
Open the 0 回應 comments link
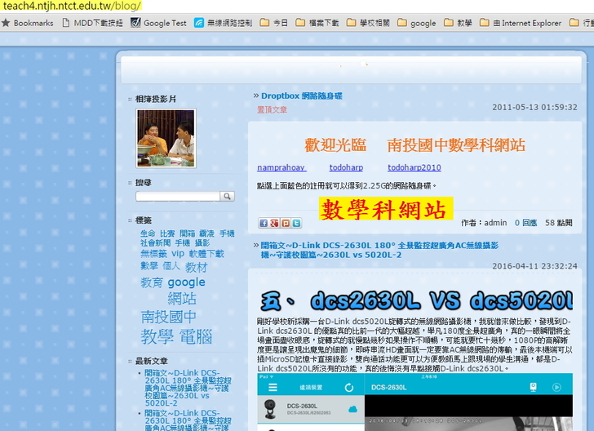[525, 223]
